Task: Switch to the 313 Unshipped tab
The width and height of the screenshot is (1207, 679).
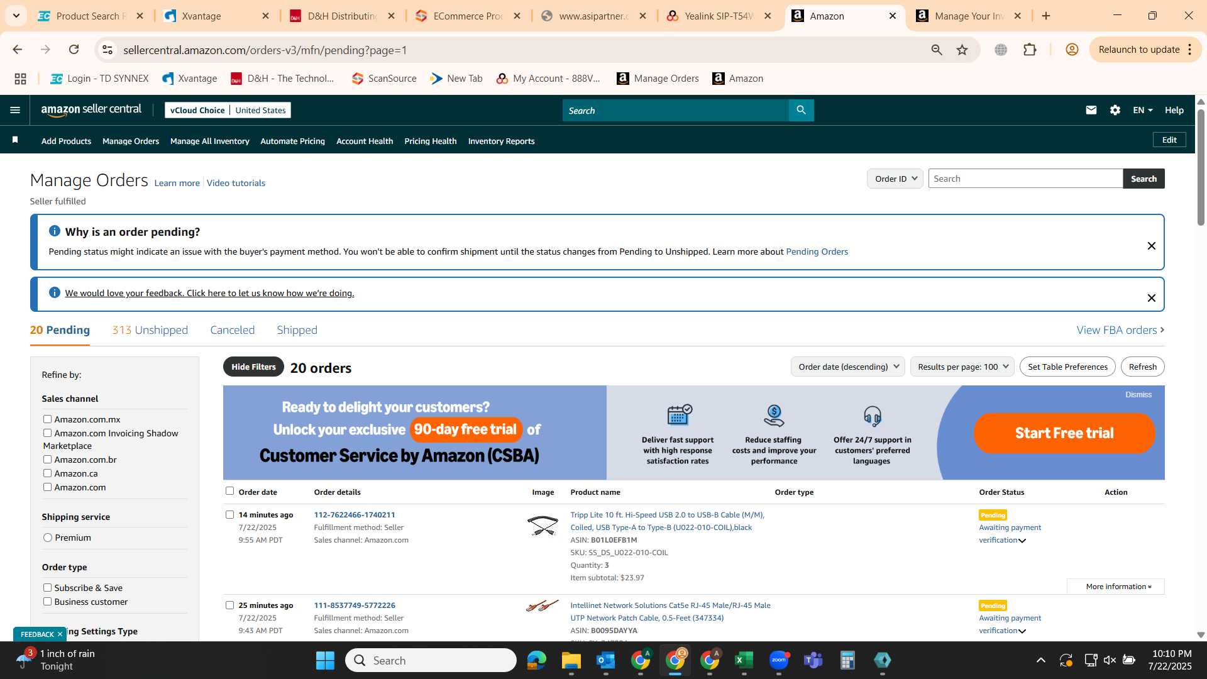Action: 150,330
